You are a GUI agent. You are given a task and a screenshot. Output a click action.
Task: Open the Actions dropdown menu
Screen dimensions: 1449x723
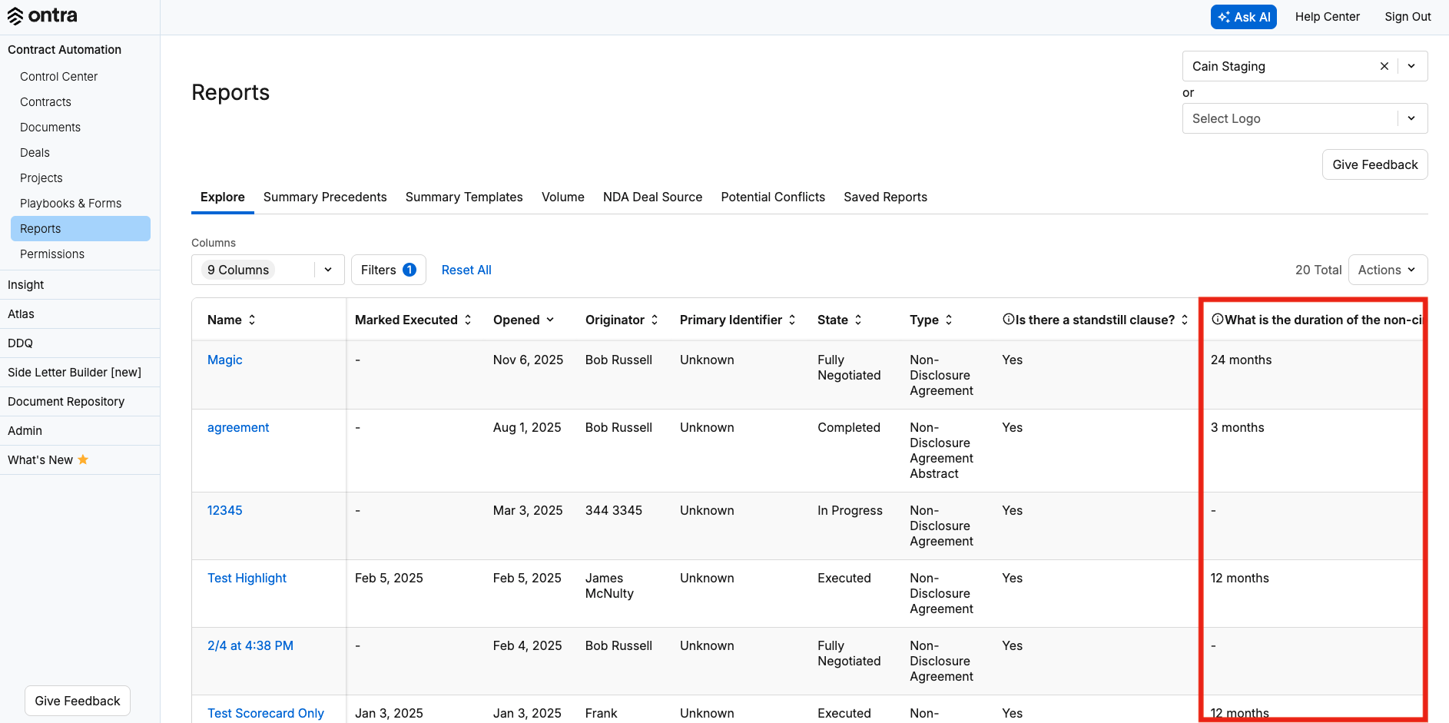click(x=1388, y=270)
